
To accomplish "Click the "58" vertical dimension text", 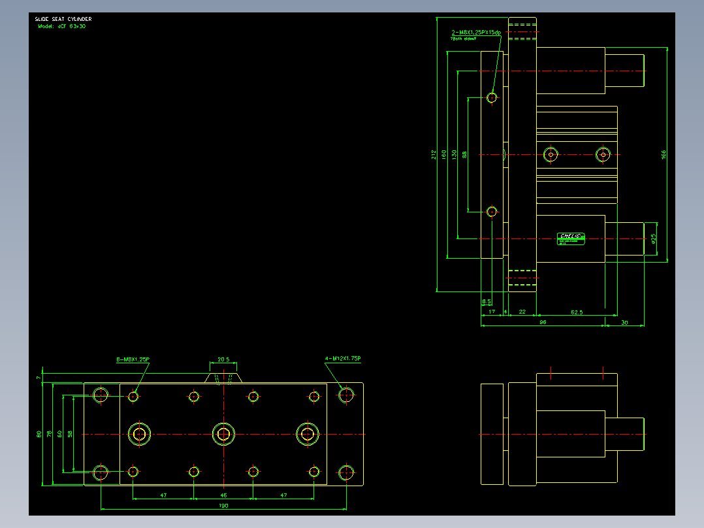I will [70, 434].
